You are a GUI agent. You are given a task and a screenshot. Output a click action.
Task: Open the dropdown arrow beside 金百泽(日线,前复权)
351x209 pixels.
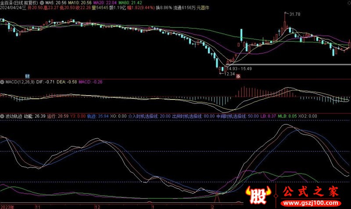[x=42, y=3]
